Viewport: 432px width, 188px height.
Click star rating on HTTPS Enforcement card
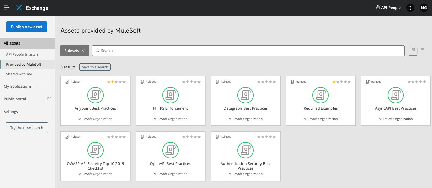coord(192,82)
